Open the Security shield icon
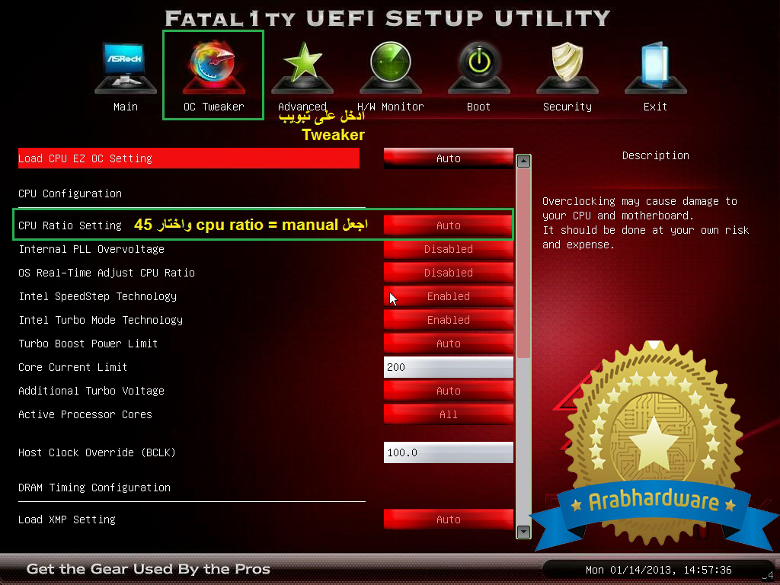This screenshot has height=585, width=780. click(567, 68)
